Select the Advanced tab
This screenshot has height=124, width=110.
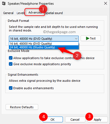tap(35, 12)
